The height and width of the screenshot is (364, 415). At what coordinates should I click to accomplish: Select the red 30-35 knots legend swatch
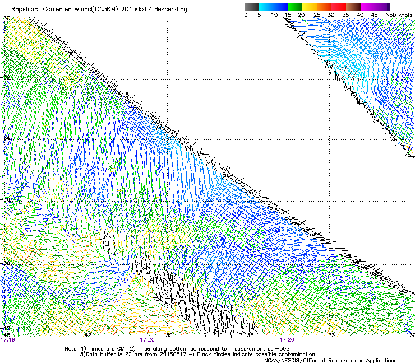[x=339, y=7]
